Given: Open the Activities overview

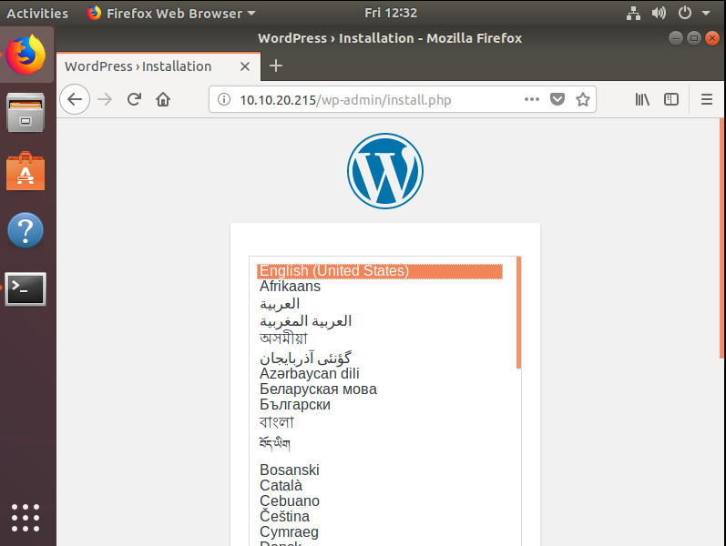Looking at the screenshot, I should (x=37, y=14).
